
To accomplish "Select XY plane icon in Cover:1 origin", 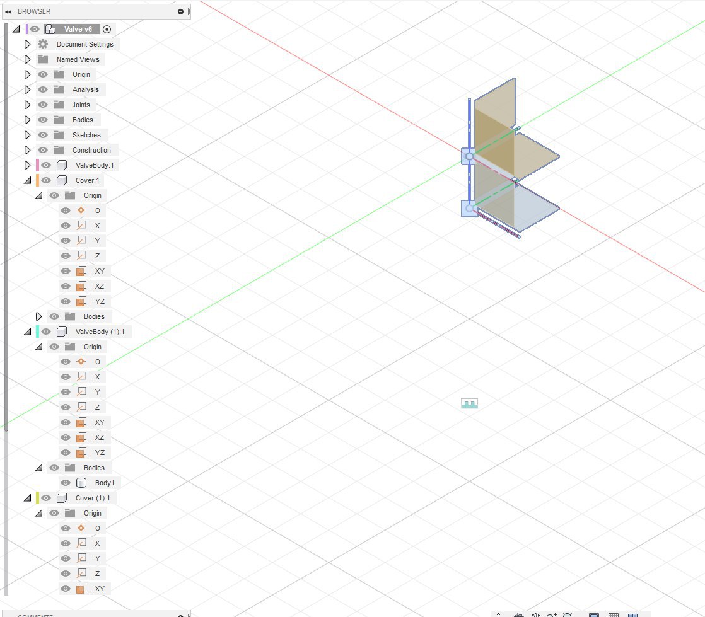I will click(81, 271).
